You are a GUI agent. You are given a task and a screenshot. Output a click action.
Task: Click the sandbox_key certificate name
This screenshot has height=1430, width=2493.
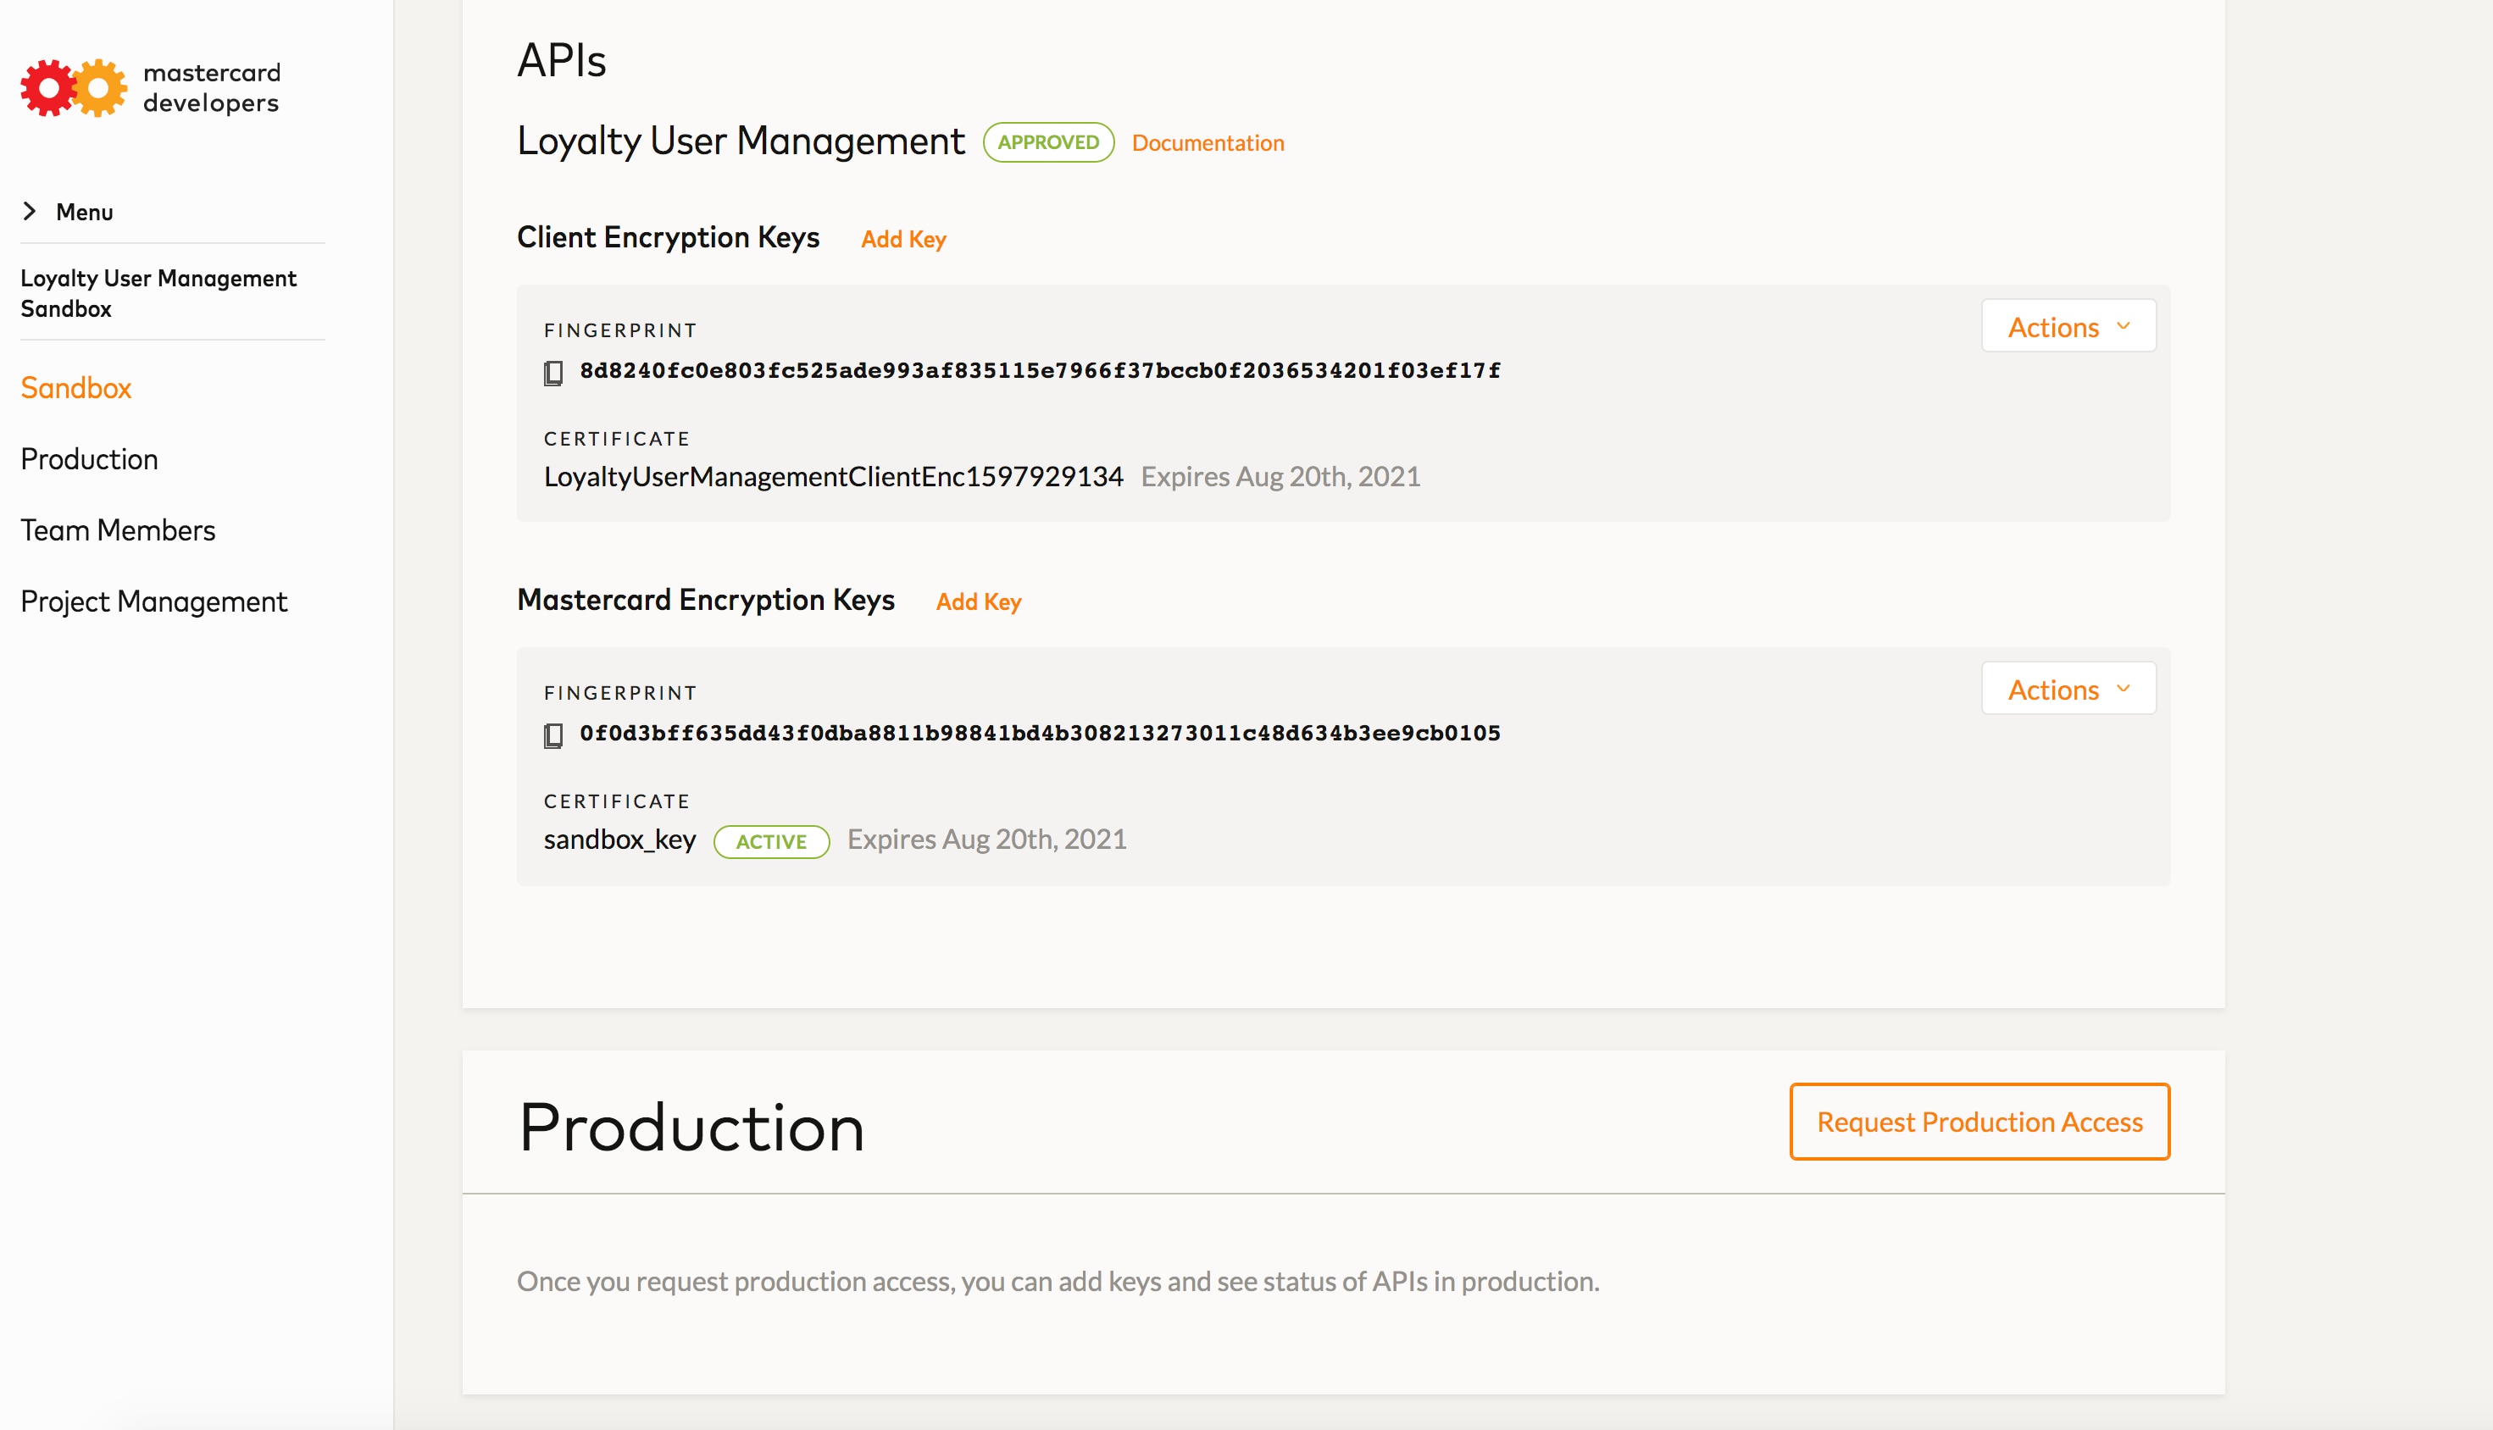click(619, 840)
